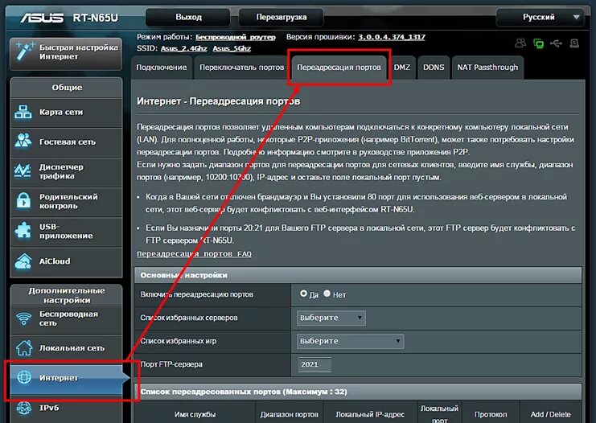Image resolution: width=596 pixels, height=423 pixels.
Task: Click the IPv6 globe icon
Action: coord(24,409)
